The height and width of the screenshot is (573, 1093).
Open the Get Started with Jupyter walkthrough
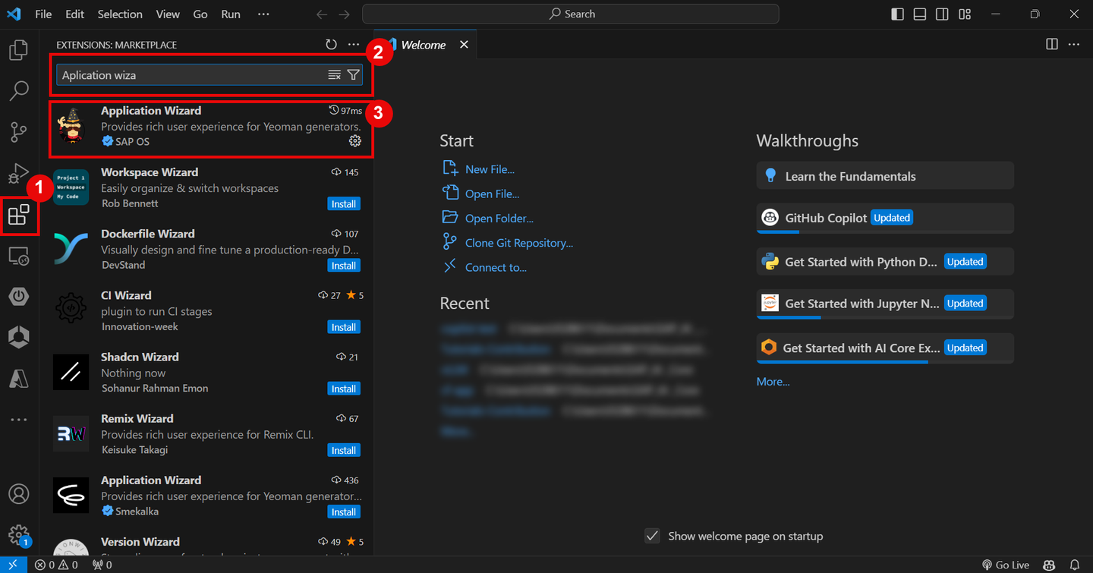(x=885, y=304)
